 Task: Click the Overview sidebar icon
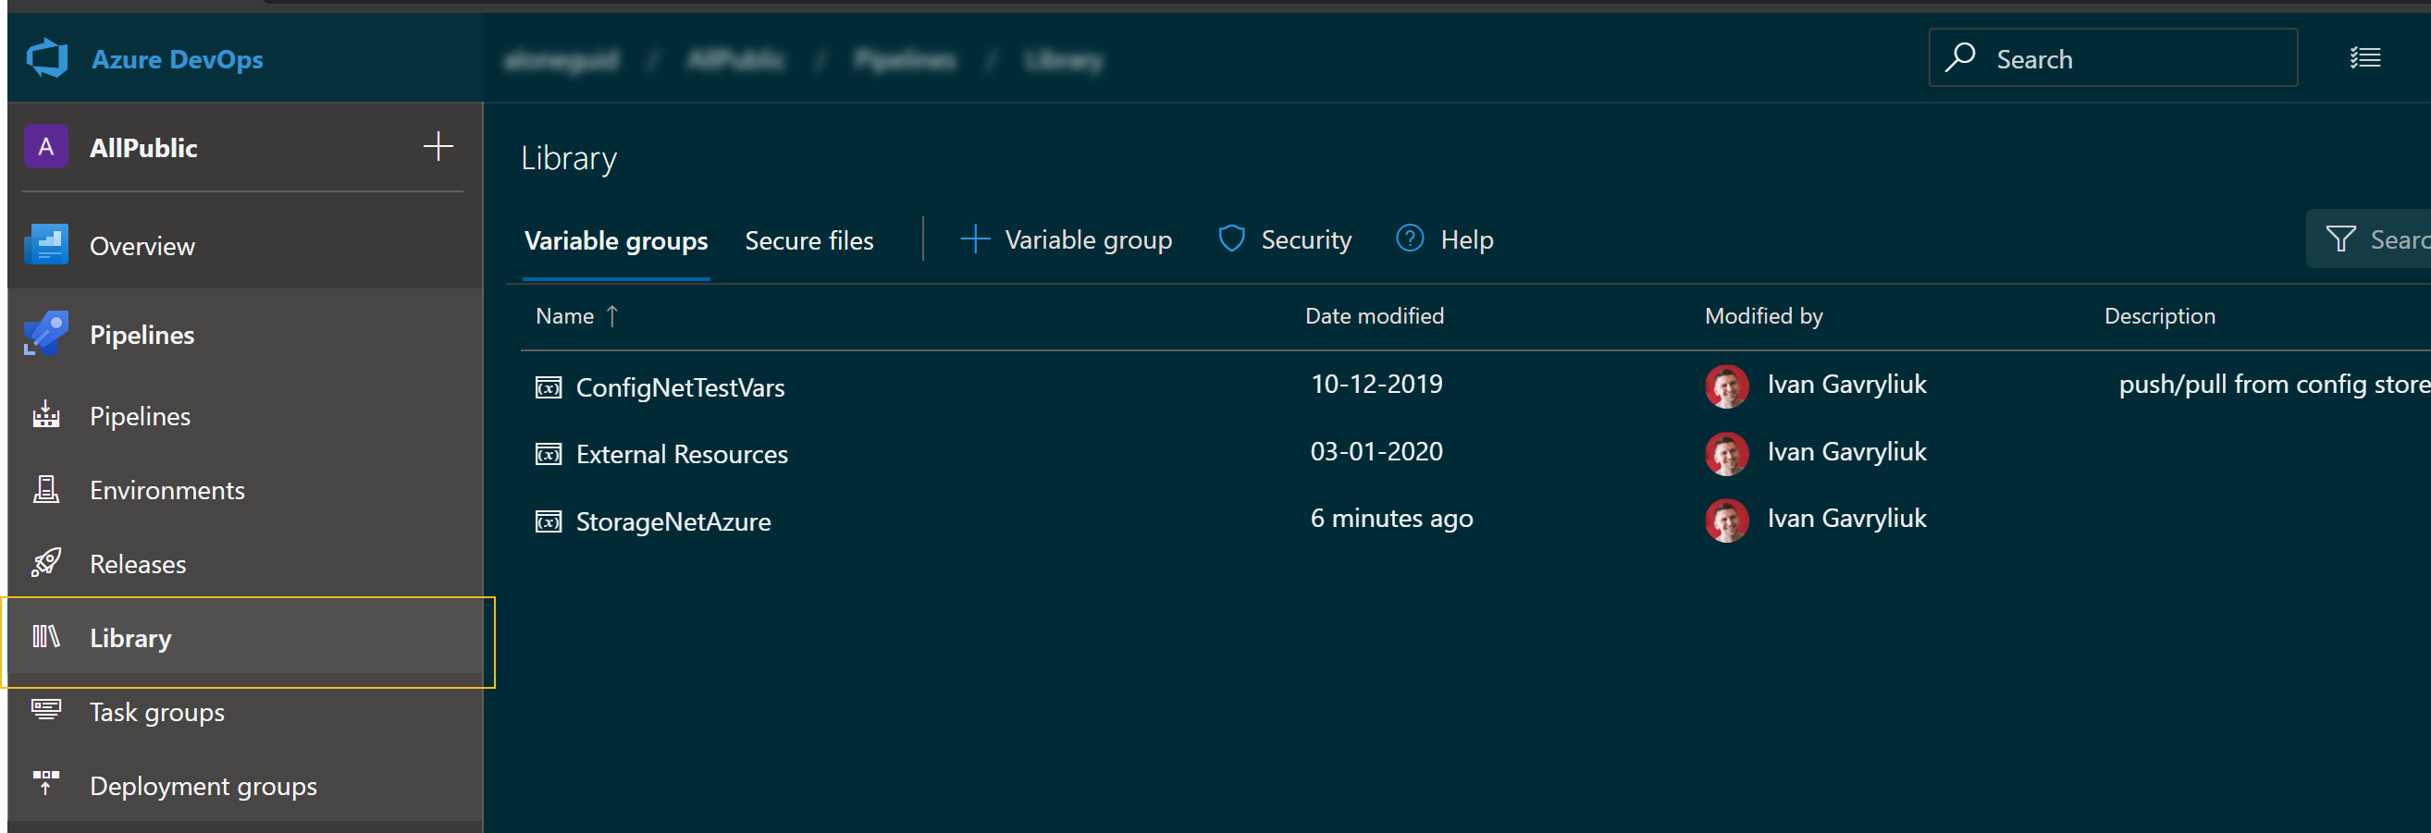(46, 244)
